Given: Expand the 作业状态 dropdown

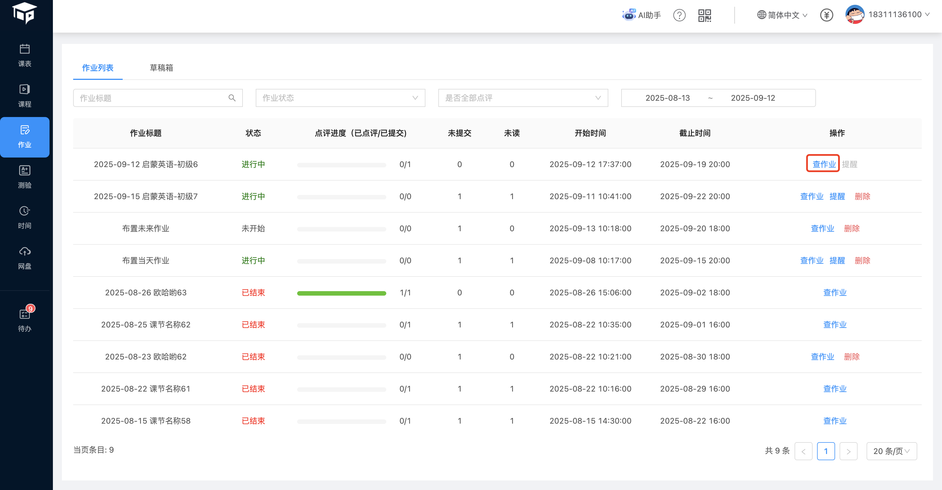Looking at the screenshot, I should (340, 98).
